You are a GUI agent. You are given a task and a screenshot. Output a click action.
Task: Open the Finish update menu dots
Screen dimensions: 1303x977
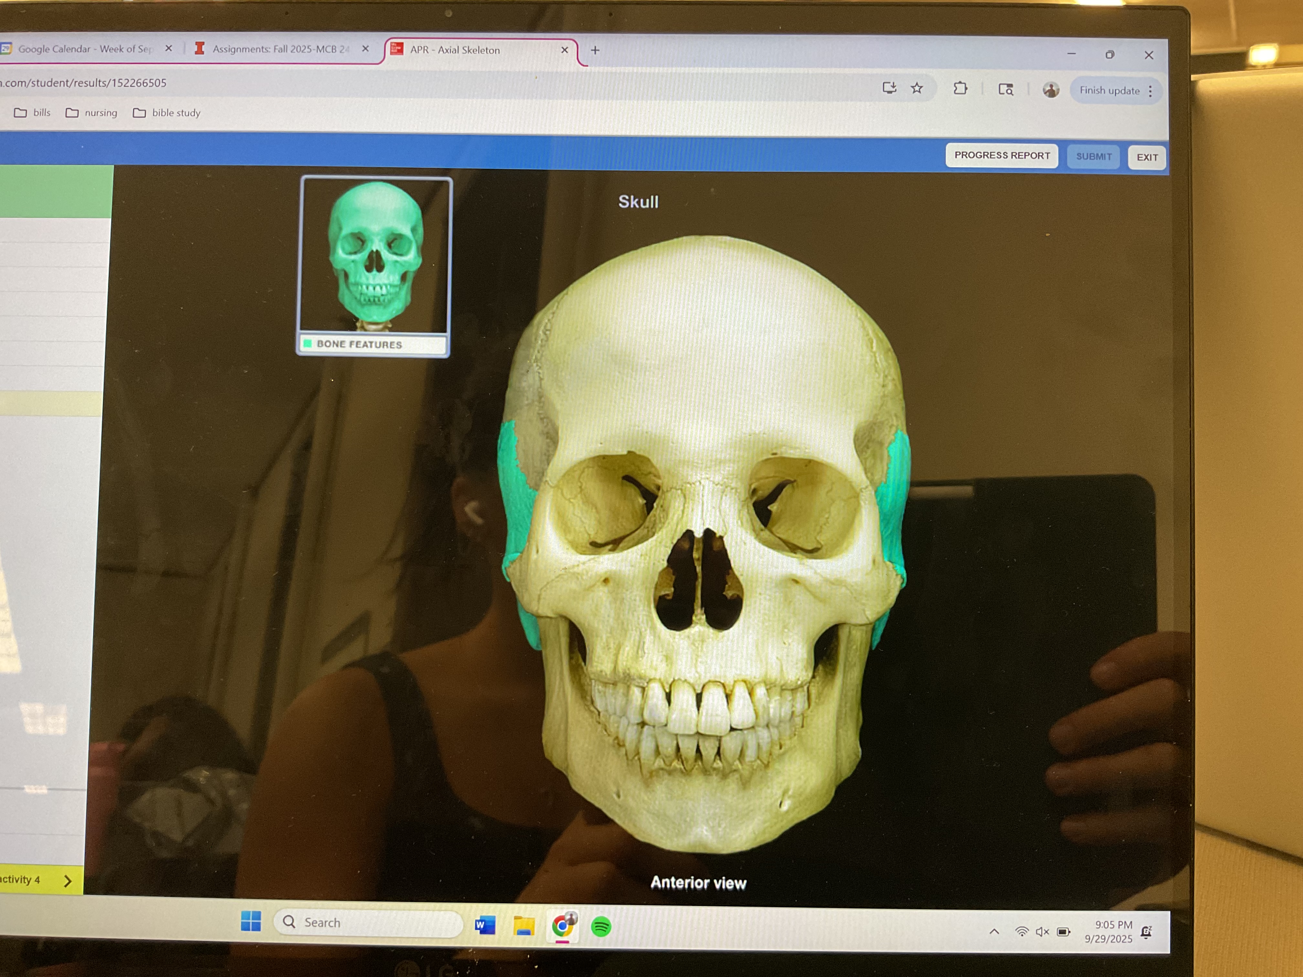[1150, 91]
